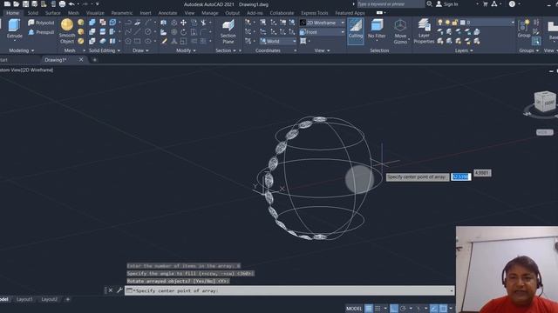Open Layer Properties manager

point(424,31)
